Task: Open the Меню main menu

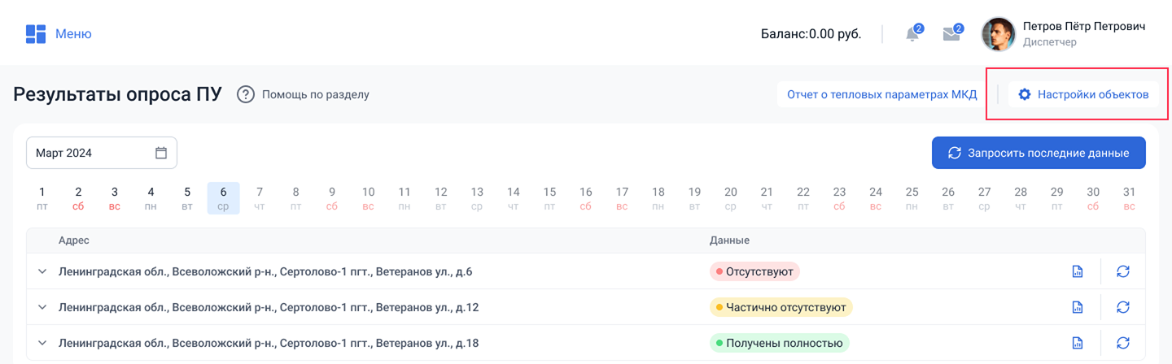Action: (59, 34)
